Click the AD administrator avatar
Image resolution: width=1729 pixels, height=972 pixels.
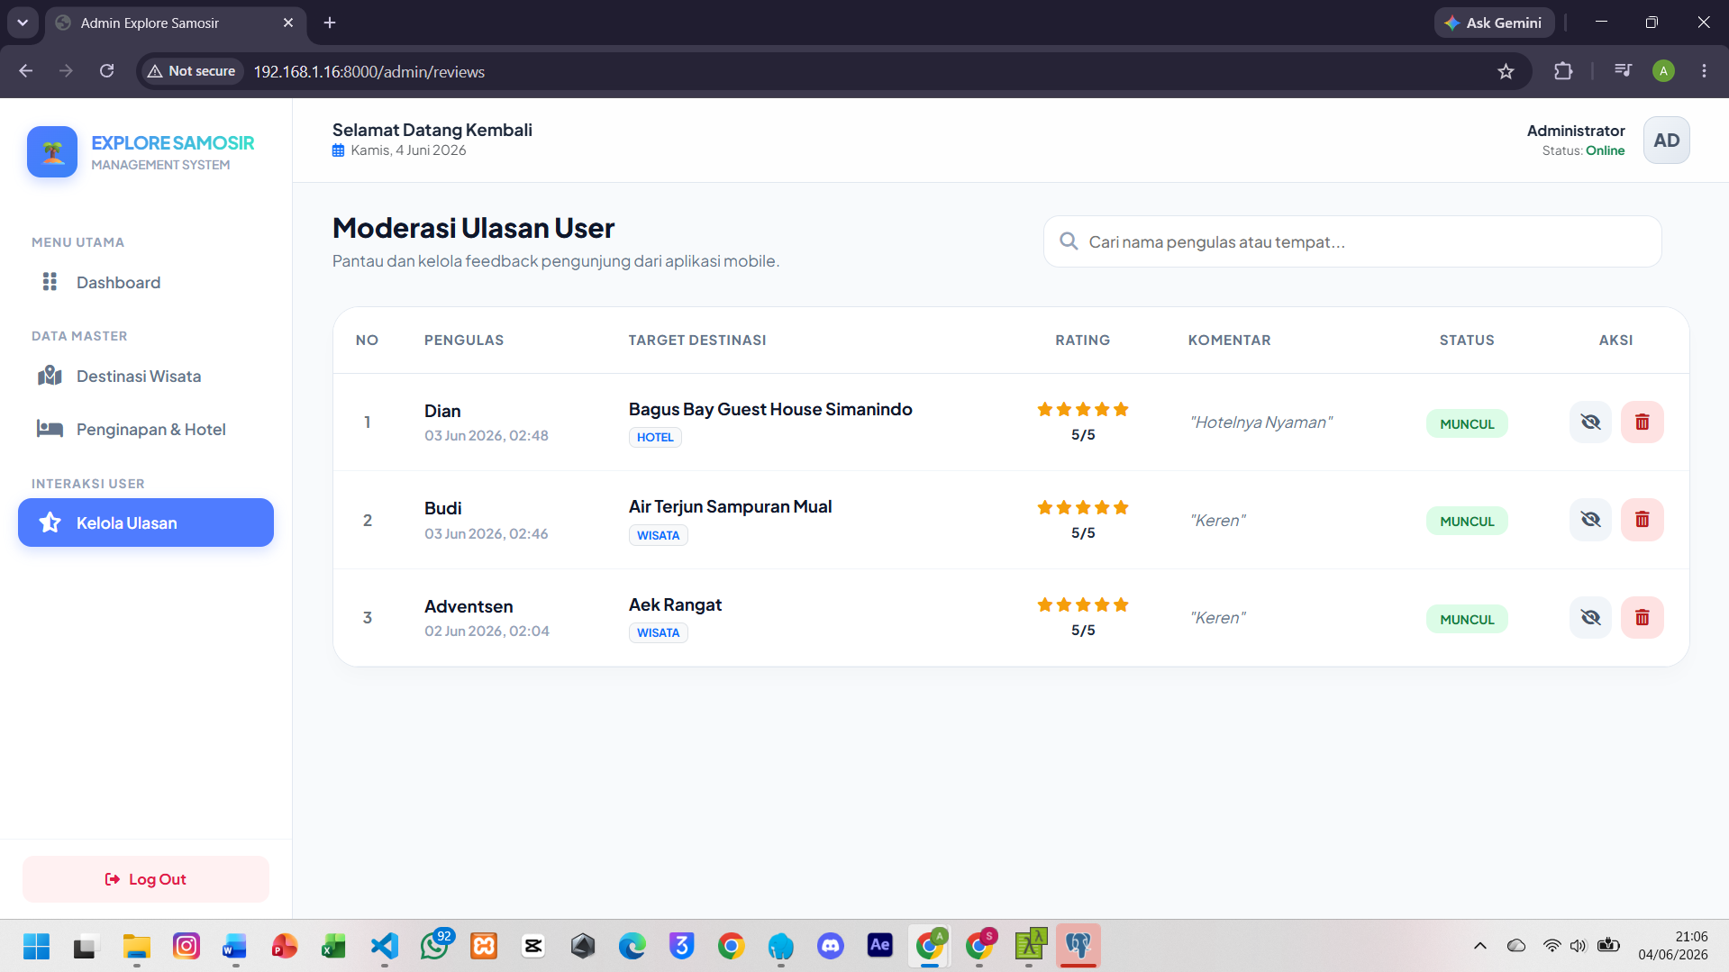point(1666,141)
